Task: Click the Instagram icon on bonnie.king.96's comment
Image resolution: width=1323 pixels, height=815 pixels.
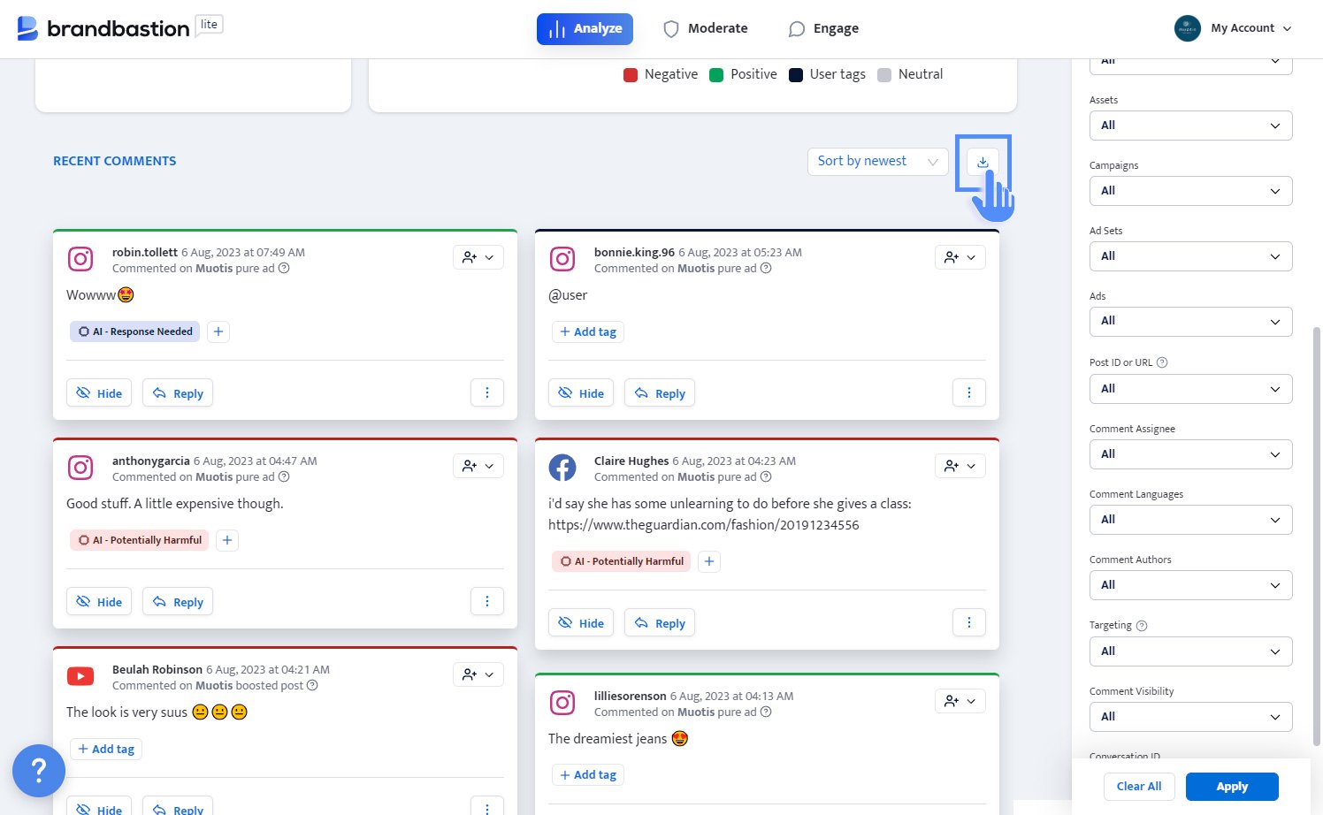Action: coord(562,258)
